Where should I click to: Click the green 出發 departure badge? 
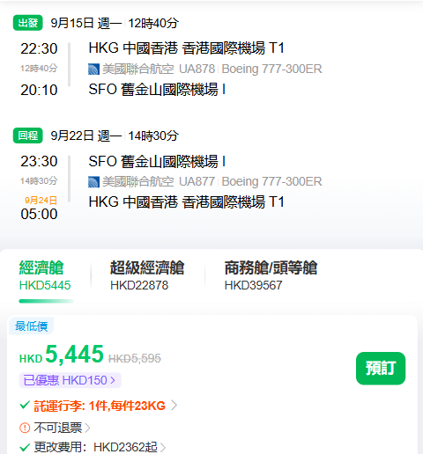[x=28, y=23]
